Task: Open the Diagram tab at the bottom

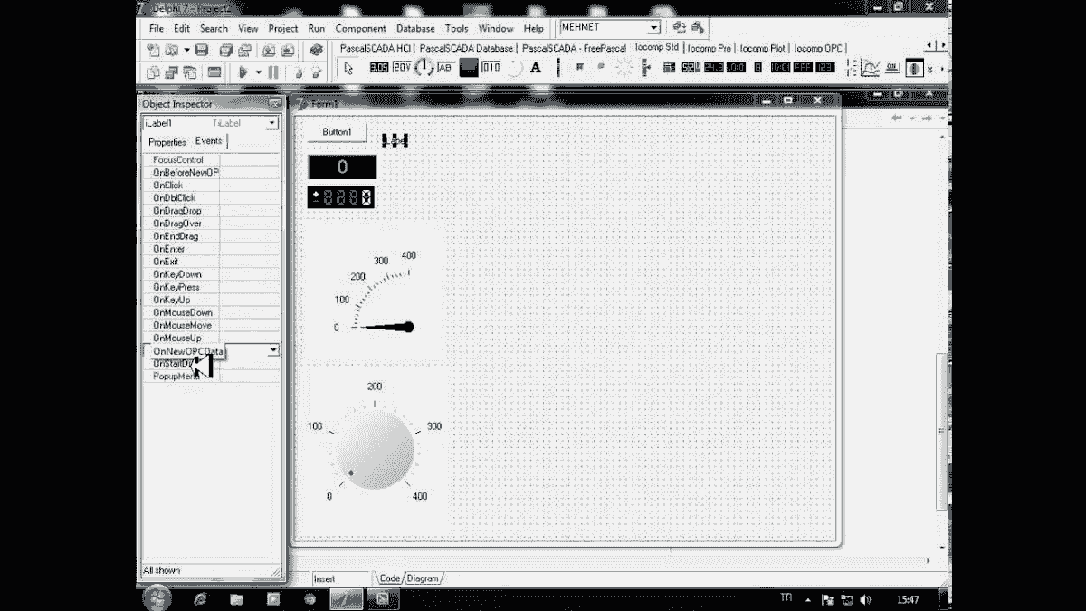Action: pyautogui.click(x=424, y=578)
